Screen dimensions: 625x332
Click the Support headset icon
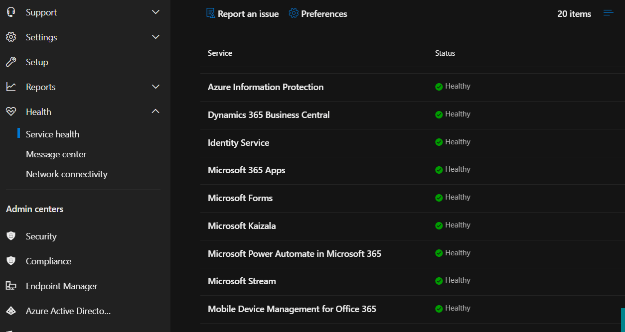pos(11,12)
